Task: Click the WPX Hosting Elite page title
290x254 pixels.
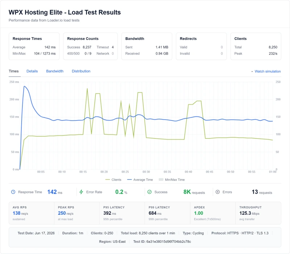Action: coord(65,12)
